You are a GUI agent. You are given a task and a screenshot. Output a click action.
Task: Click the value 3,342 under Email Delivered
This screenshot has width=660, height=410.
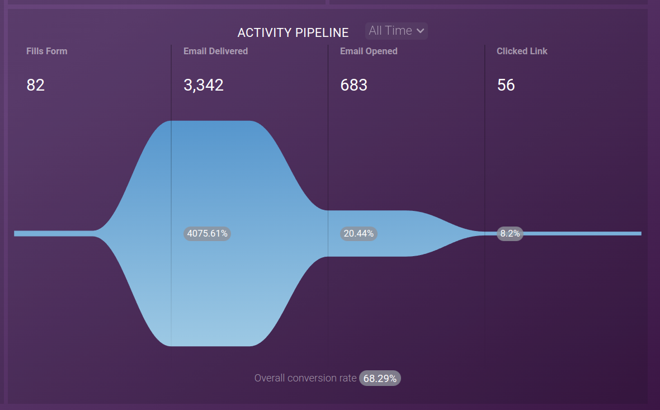[204, 85]
